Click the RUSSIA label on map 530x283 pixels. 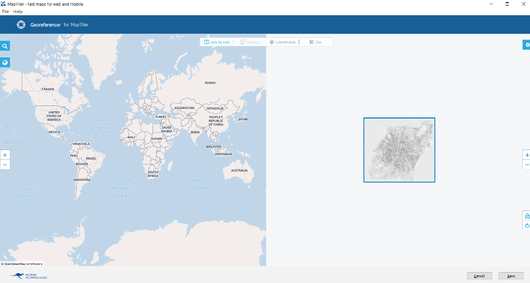click(x=210, y=83)
